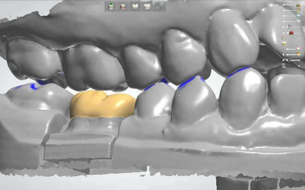Toggle visibility dot on the top slider row
Screen dimensions: 305x190
pyautogui.click(x=283, y=5)
